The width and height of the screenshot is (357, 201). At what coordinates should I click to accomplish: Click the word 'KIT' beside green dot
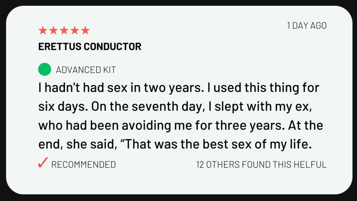tap(109, 70)
